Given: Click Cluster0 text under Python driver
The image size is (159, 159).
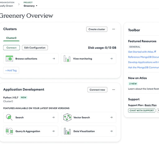Looking at the screenshot, I should pos(8,101).
